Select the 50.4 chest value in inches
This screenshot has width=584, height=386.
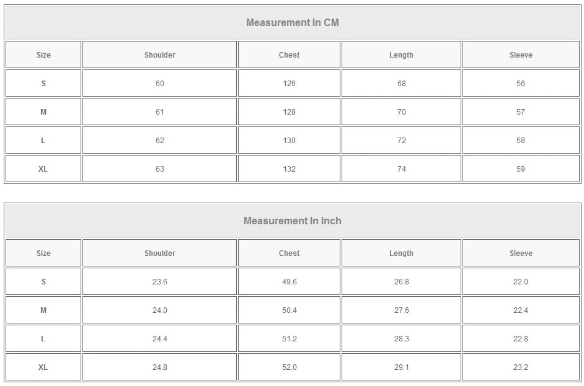pos(289,310)
